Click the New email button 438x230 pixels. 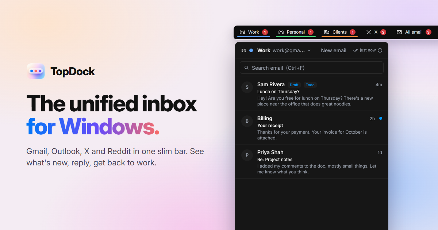[x=334, y=50]
